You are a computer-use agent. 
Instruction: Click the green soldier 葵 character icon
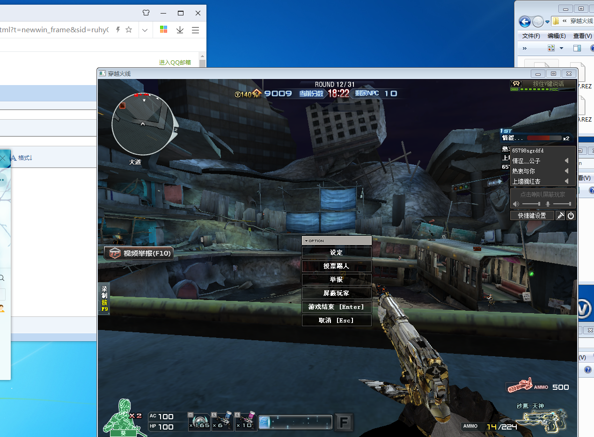124,417
